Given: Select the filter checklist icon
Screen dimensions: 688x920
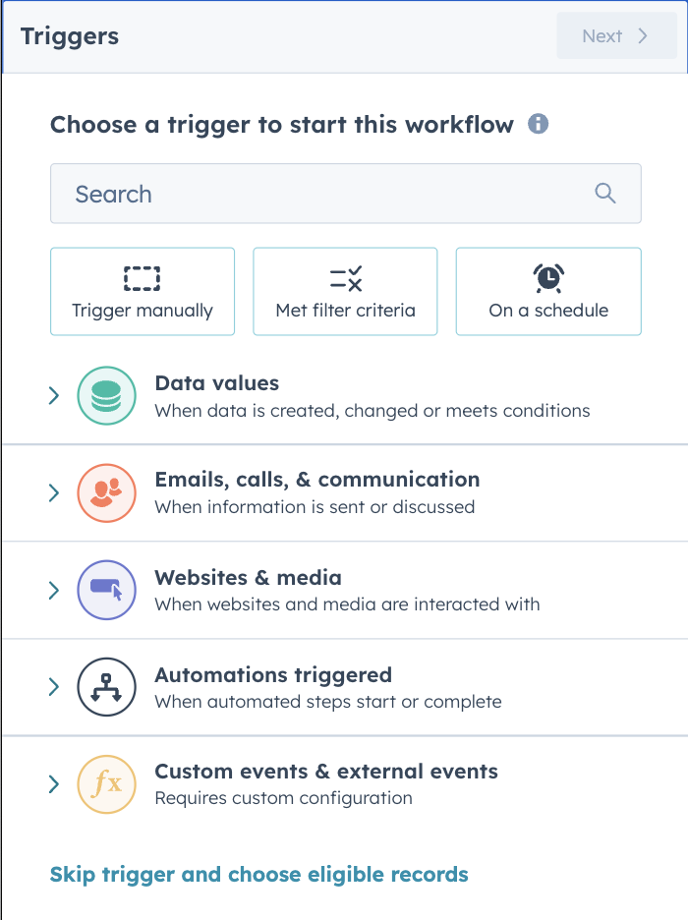Looking at the screenshot, I should click(345, 278).
